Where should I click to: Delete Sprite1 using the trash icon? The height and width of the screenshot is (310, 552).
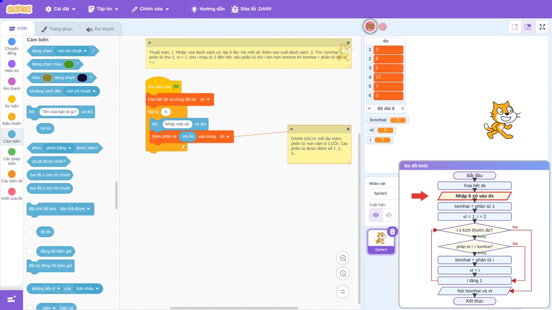pos(392,232)
